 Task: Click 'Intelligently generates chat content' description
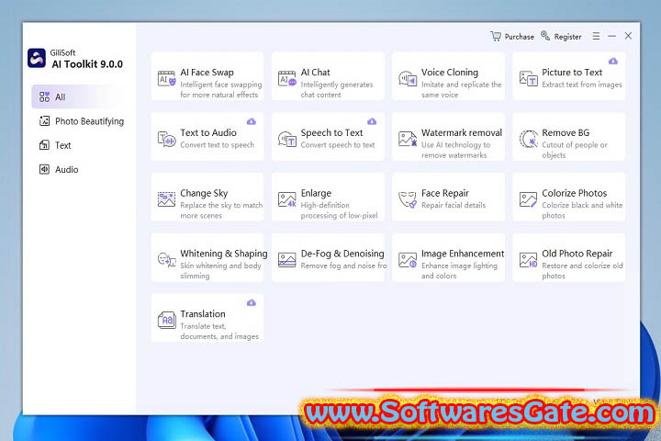click(337, 89)
